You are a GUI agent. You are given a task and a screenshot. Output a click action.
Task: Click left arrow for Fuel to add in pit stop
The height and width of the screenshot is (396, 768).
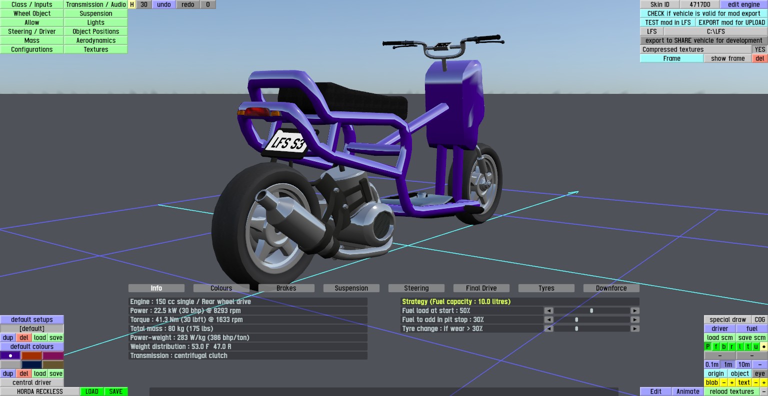click(548, 320)
